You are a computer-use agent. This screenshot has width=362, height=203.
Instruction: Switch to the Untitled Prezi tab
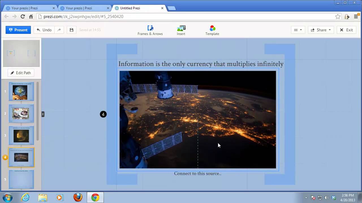click(x=139, y=8)
